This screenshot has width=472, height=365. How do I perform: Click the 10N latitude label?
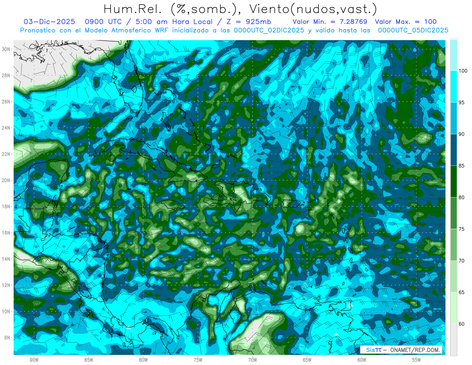tap(6, 311)
